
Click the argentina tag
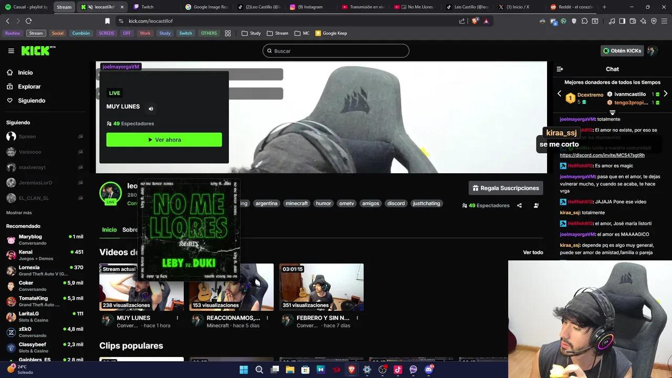pos(266,203)
